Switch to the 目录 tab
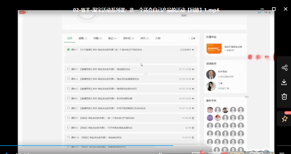This screenshot has height=154, width=291. point(70,38)
